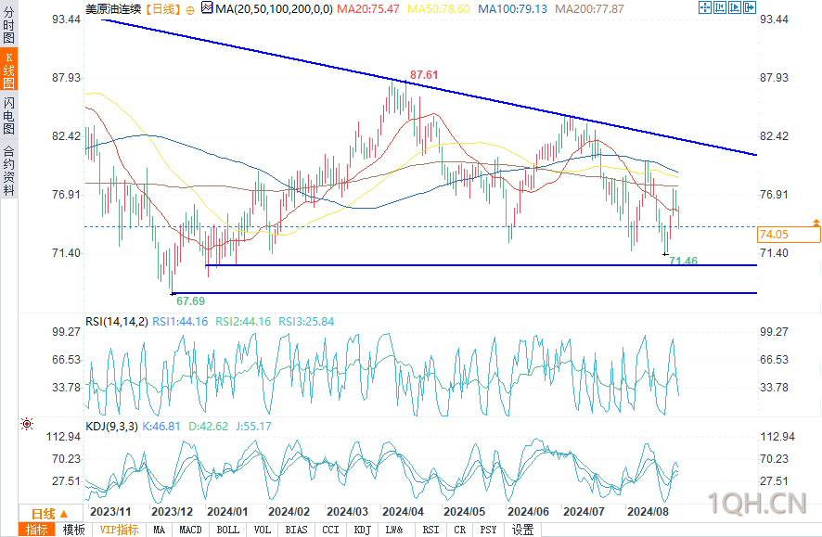Image resolution: width=822 pixels, height=537 pixels.
Task: Expand the 日线 period dropdown
Action: tap(50, 514)
